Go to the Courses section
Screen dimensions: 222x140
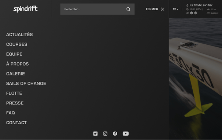17,44
